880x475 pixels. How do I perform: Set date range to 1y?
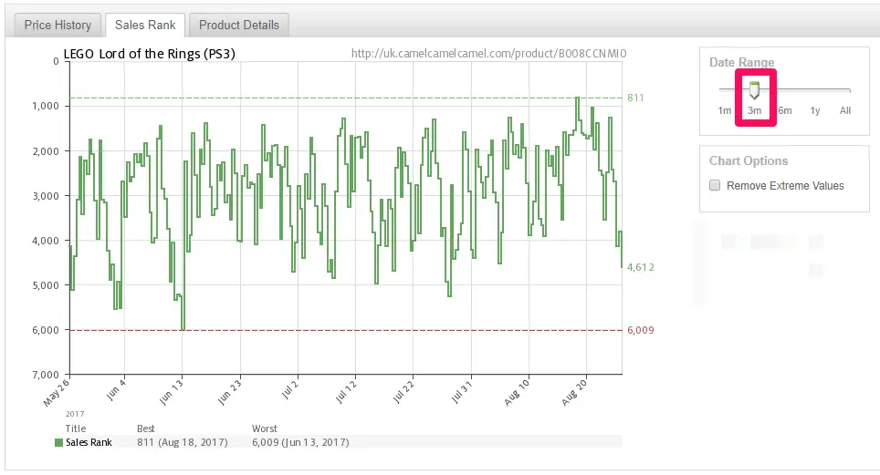[x=815, y=110]
